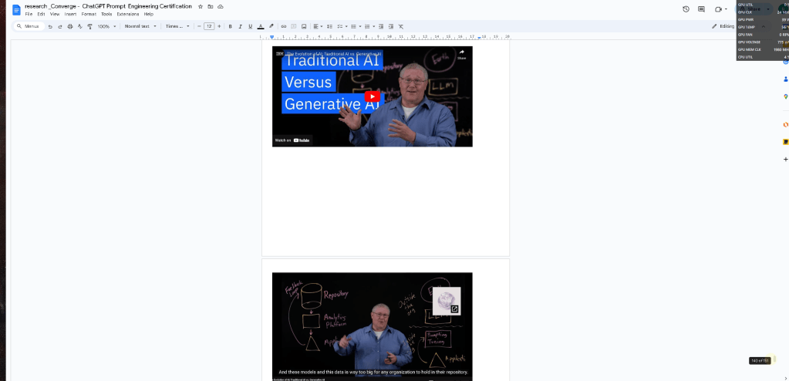Open the Normal text style dropdown
This screenshot has height=381, width=789.
140,26
